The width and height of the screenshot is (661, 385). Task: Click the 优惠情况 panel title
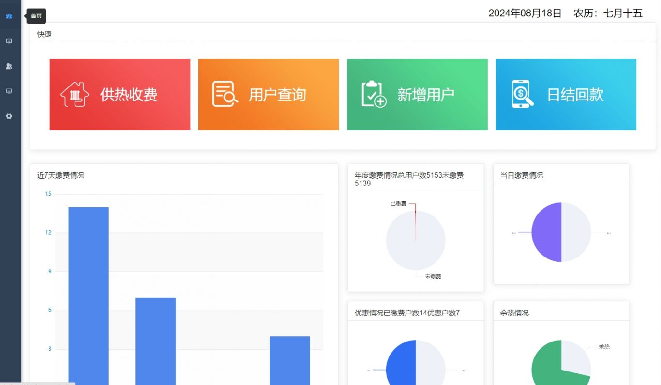tap(407, 313)
